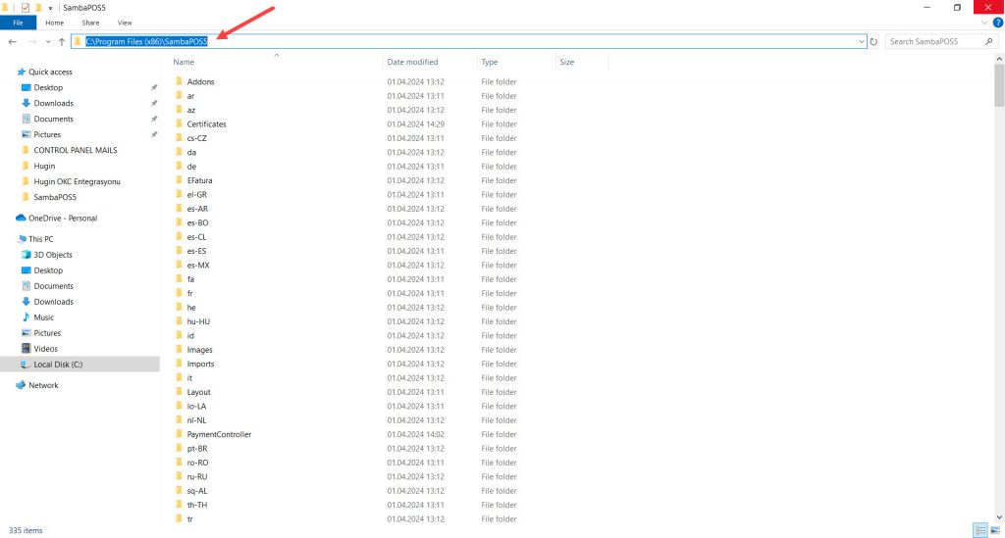1005x538 pixels.
Task: Sort files by Date modified column
Action: pyautogui.click(x=412, y=62)
